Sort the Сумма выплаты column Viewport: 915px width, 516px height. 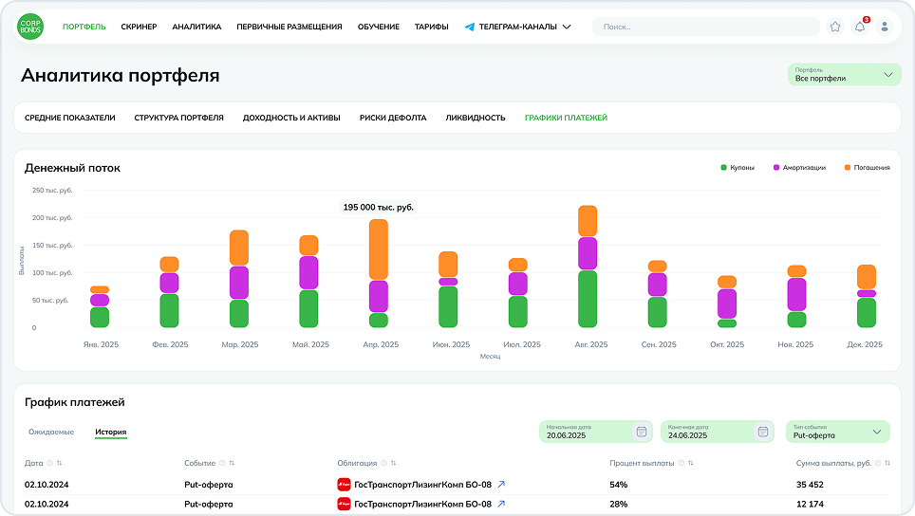point(887,463)
